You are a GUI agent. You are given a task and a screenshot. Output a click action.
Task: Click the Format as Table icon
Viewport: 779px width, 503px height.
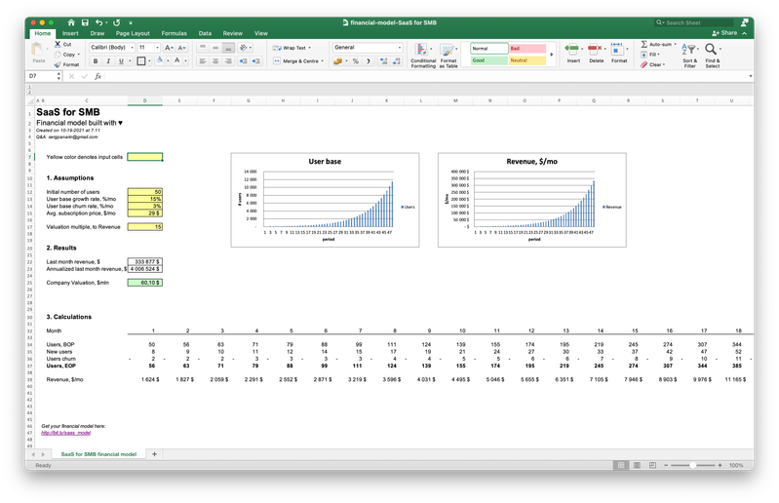click(448, 55)
